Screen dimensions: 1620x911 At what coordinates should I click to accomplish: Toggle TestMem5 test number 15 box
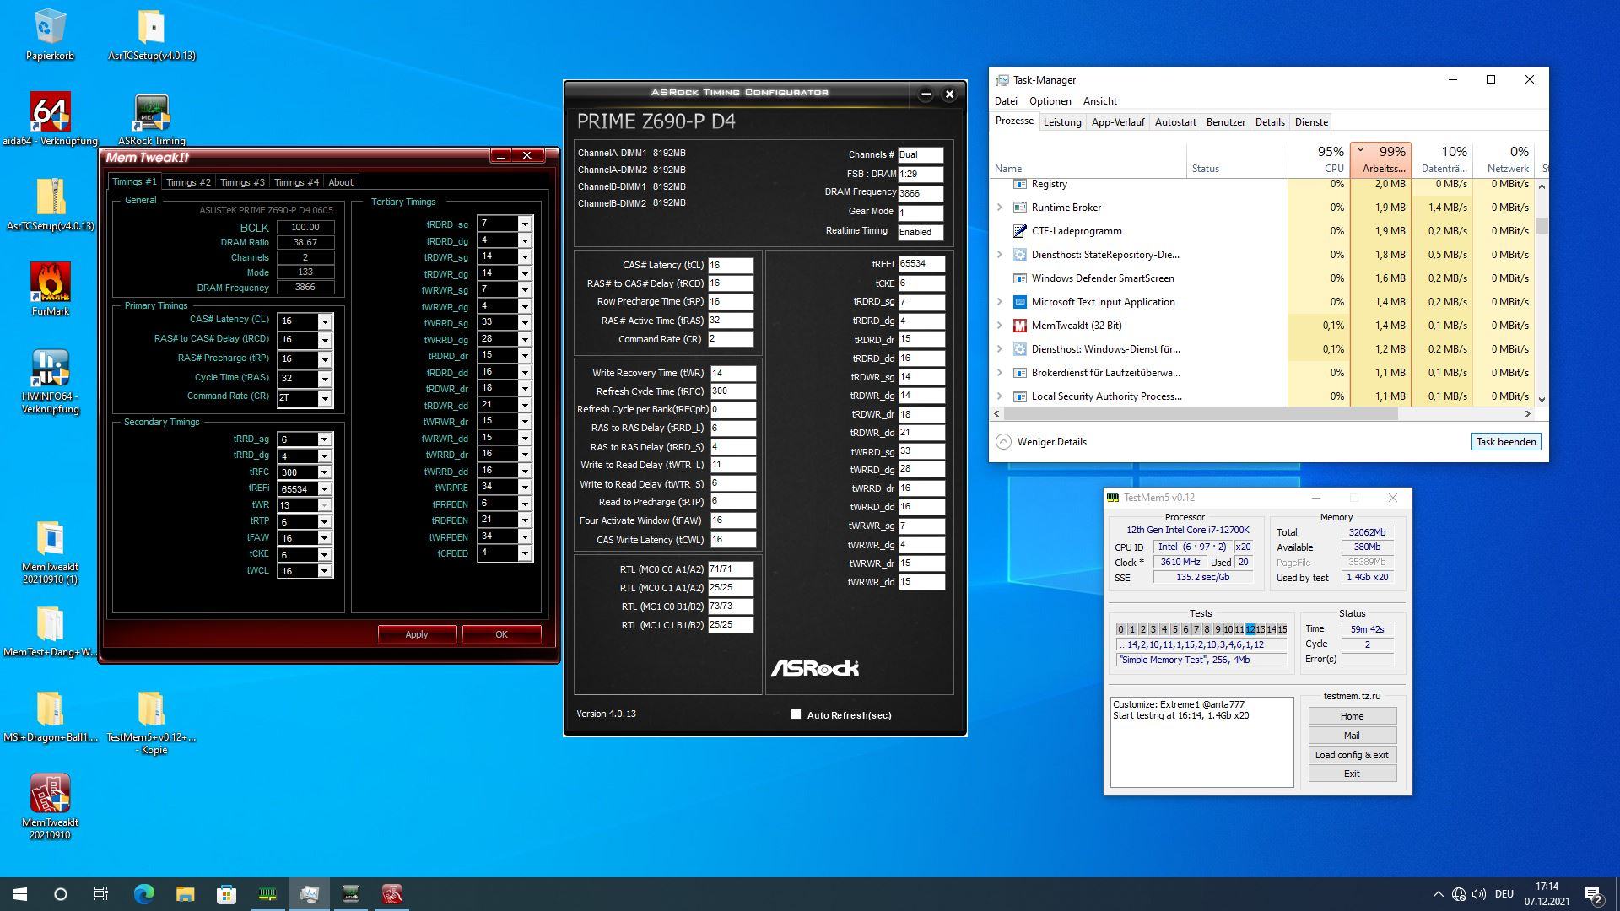click(1282, 629)
